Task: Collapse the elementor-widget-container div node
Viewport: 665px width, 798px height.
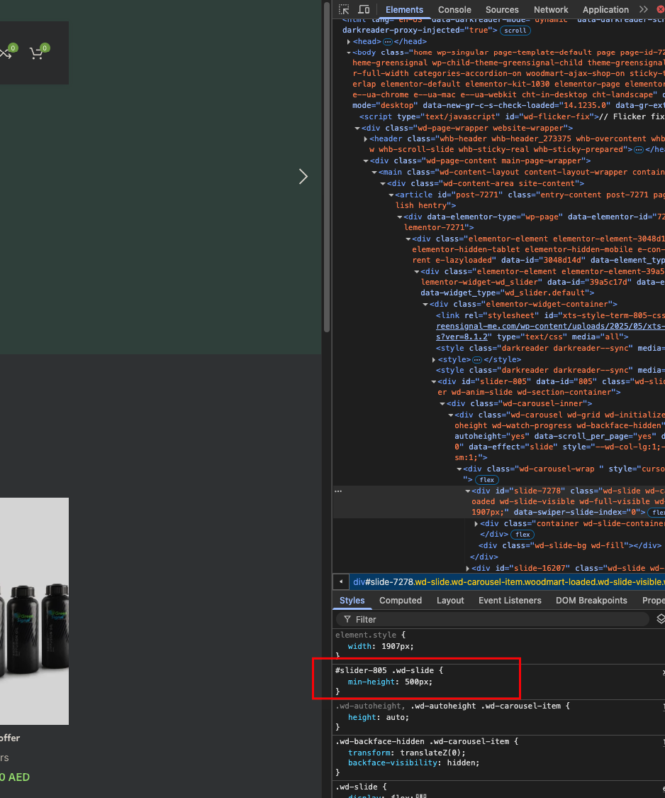Action: pos(425,305)
